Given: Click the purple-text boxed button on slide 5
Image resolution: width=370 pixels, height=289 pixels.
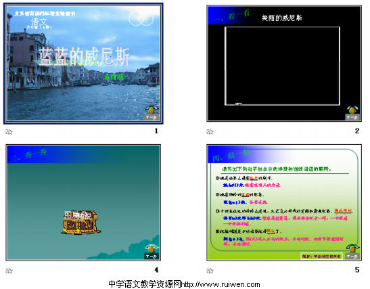Looking at the screenshot, I should (321, 257).
